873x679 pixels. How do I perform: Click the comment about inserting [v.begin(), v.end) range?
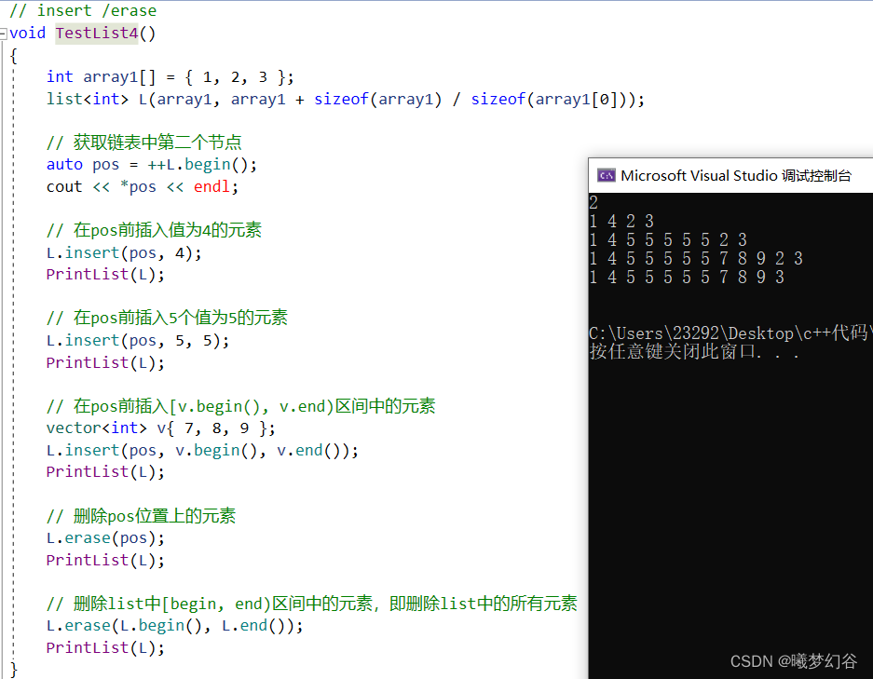point(240,406)
